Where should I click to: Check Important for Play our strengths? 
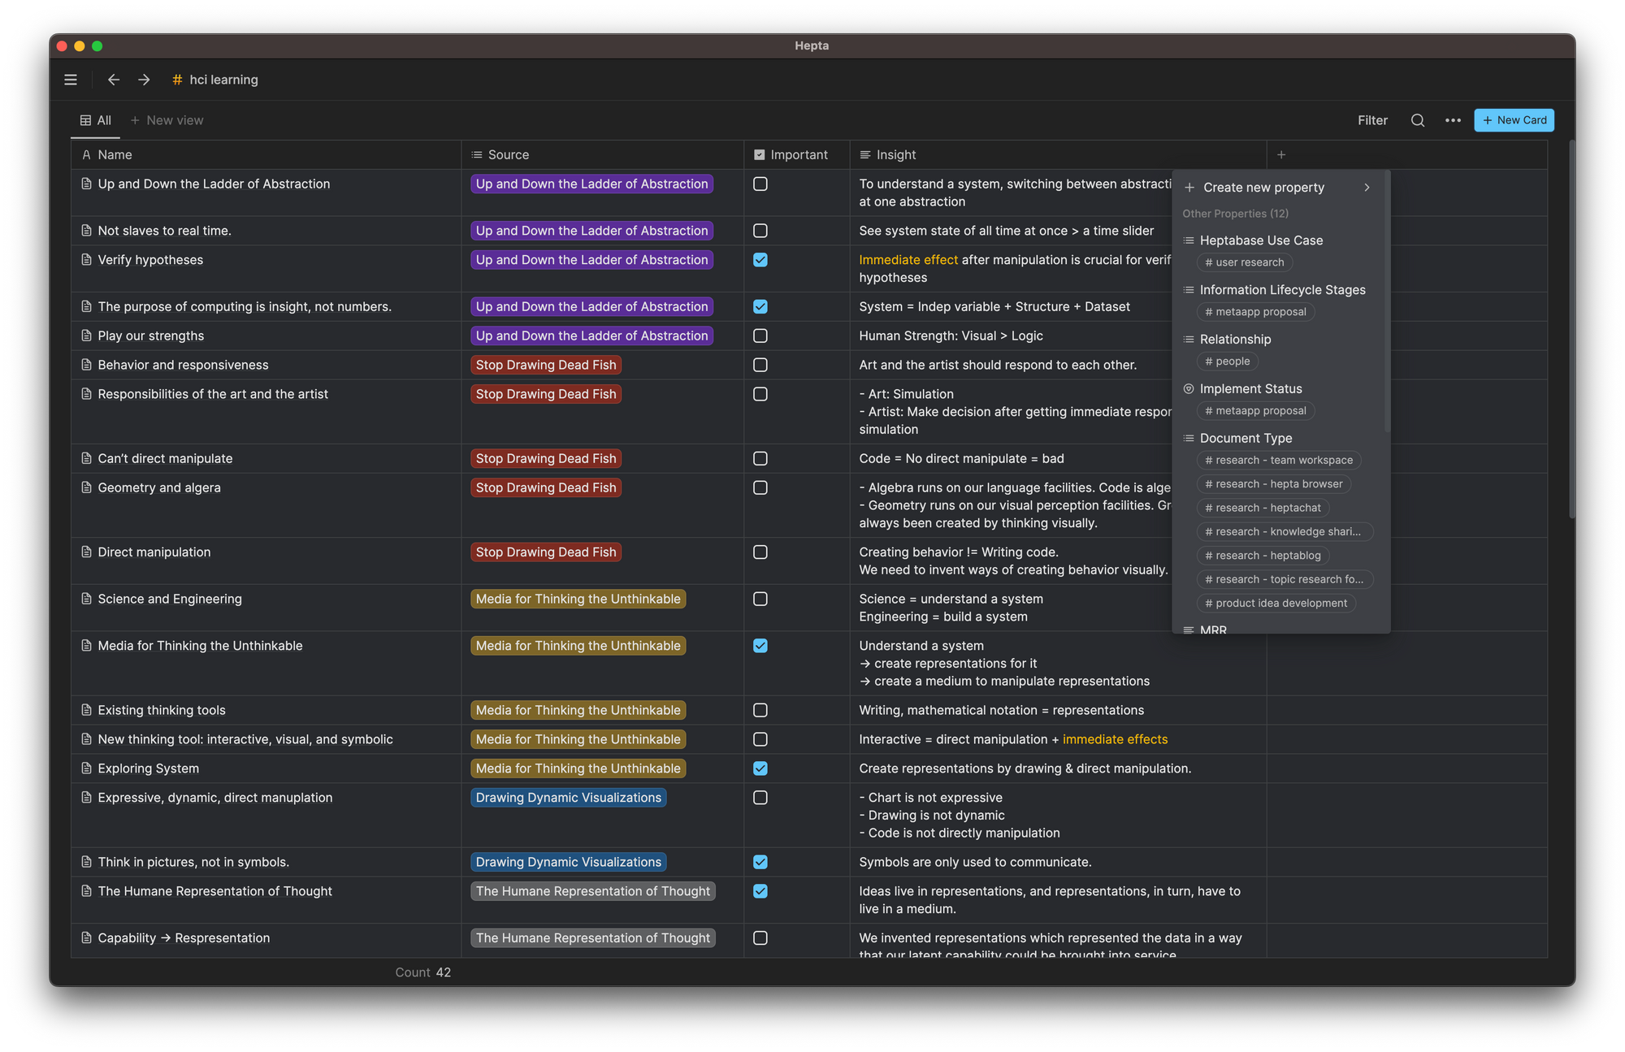pyautogui.click(x=760, y=336)
